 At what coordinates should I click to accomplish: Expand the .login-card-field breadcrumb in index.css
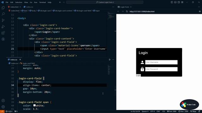click(x=27, y=63)
